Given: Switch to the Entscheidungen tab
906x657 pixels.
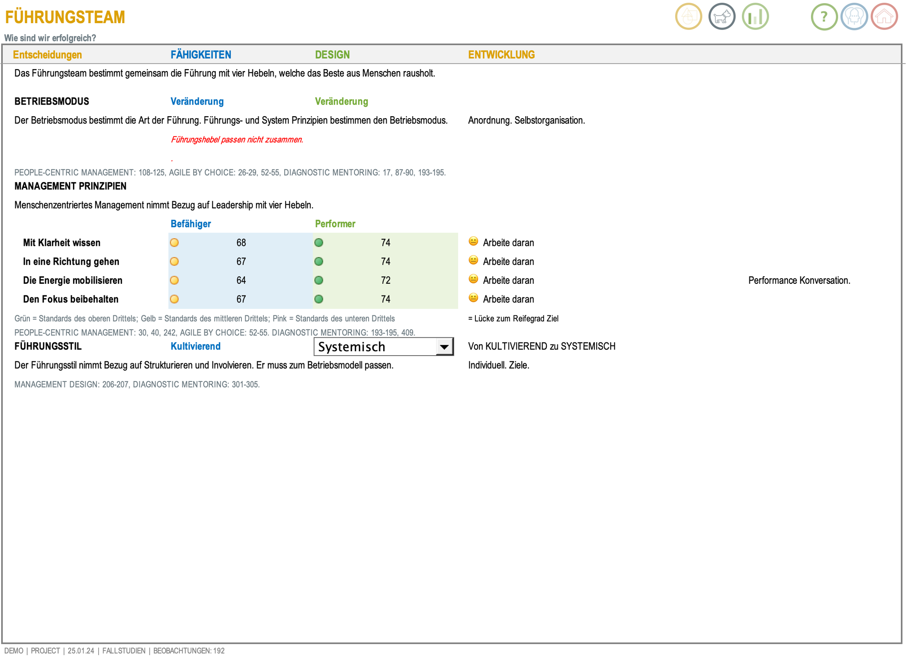Looking at the screenshot, I should (47, 55).
